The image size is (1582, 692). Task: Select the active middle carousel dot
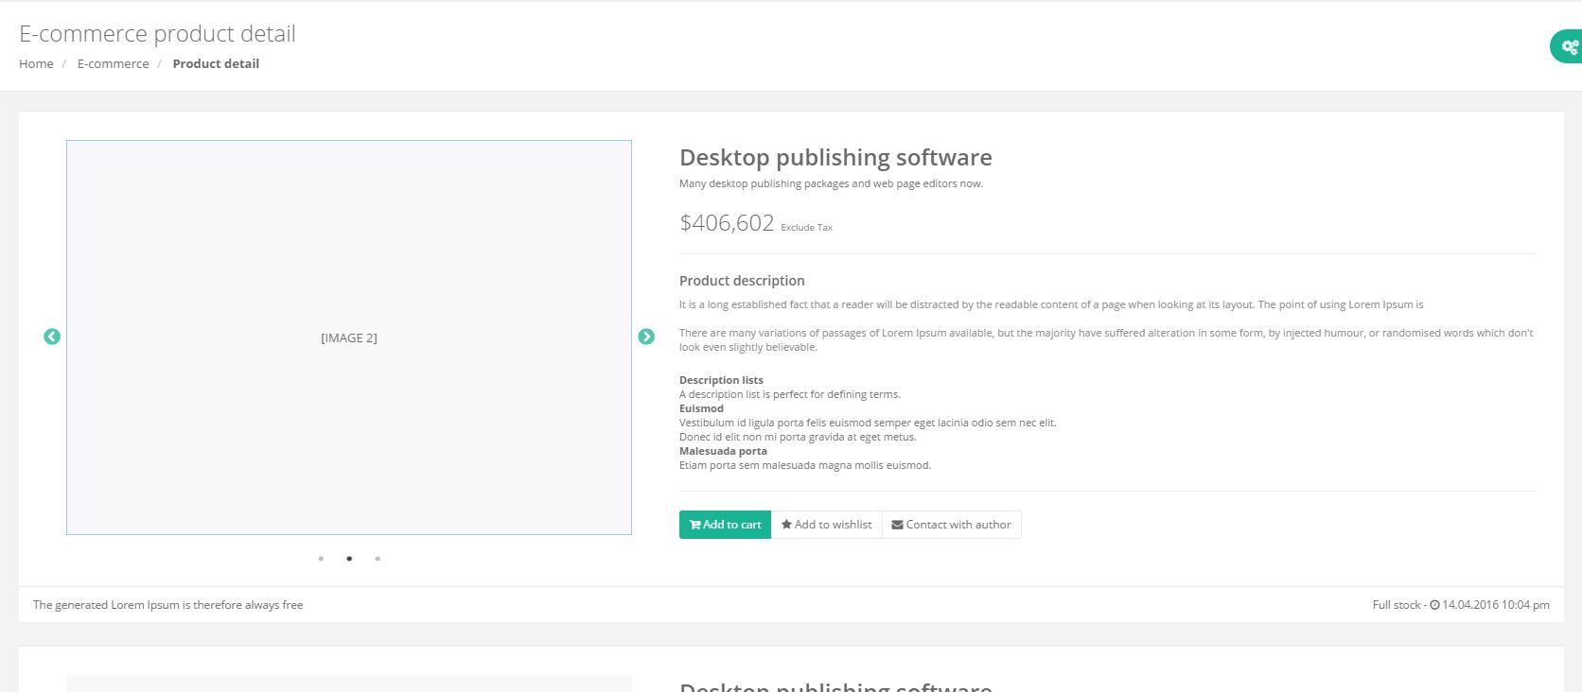coord(349,559)
